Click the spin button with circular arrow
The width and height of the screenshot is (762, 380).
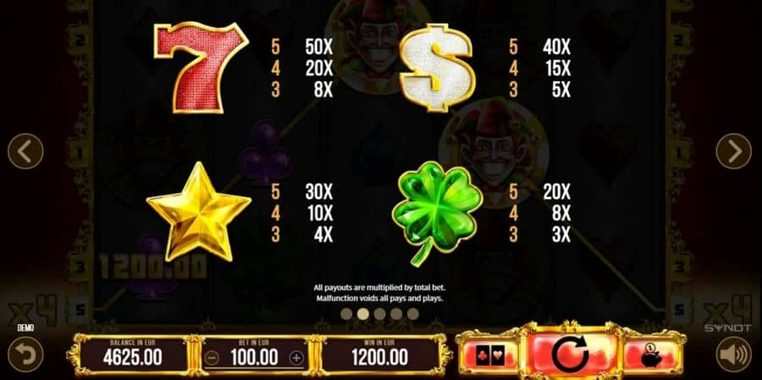click(570, 354)
